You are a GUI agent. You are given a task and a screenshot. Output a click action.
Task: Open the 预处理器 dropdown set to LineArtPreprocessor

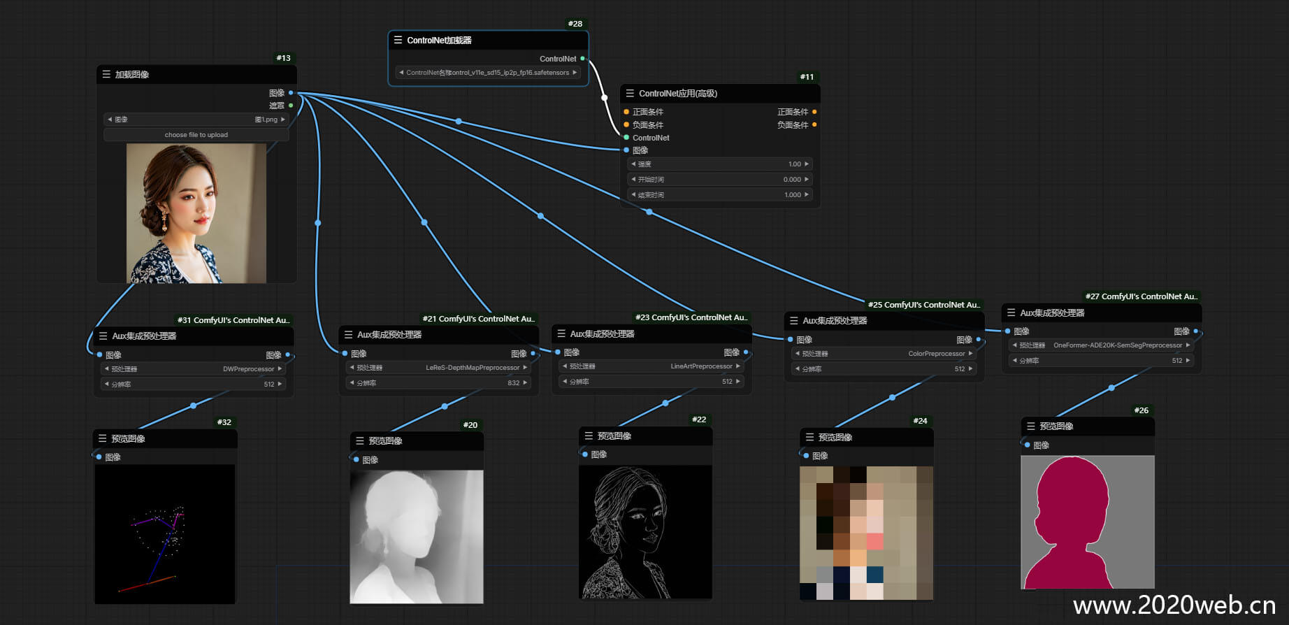[x=651, y=366]
